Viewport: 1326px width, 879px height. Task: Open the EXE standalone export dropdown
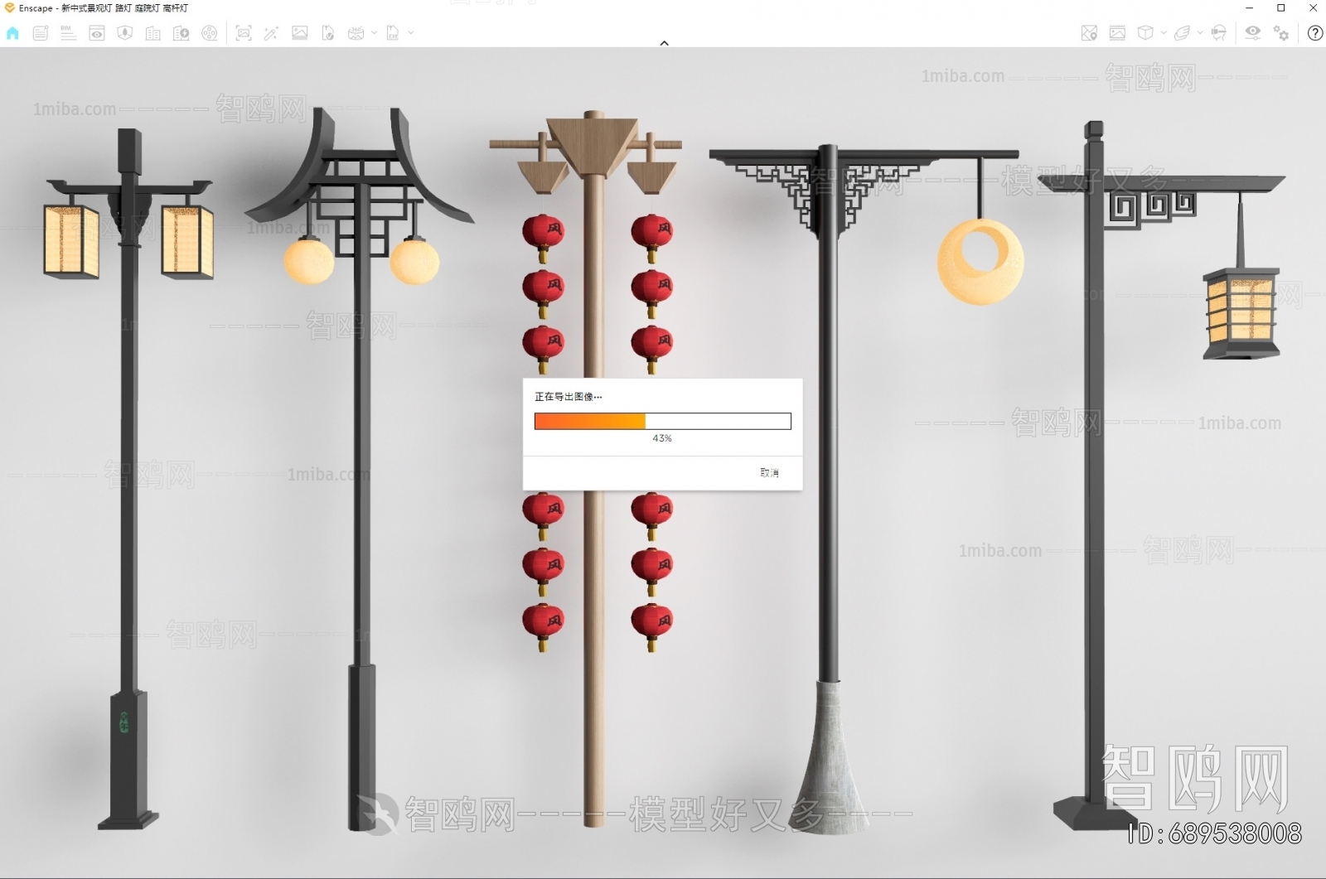click(x=409, y=33)
